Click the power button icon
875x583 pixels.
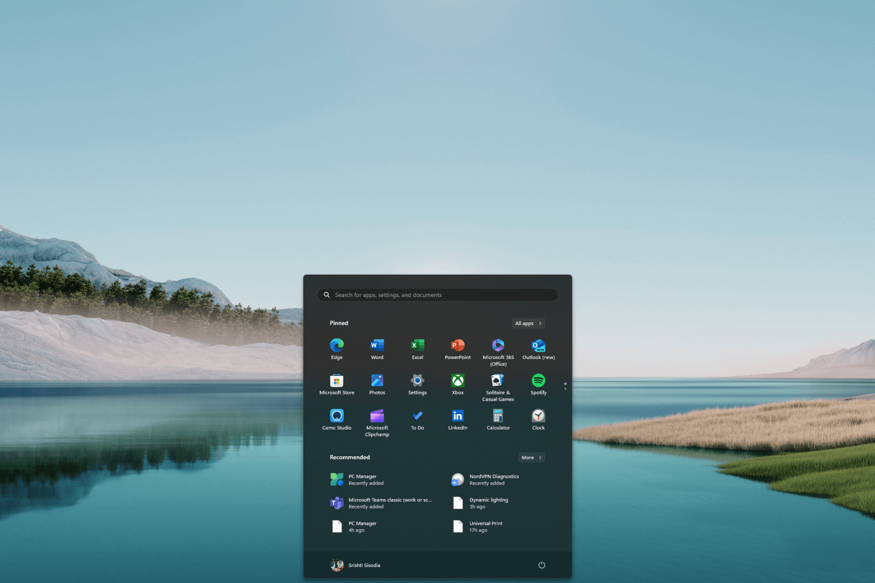tap(541, 565)
